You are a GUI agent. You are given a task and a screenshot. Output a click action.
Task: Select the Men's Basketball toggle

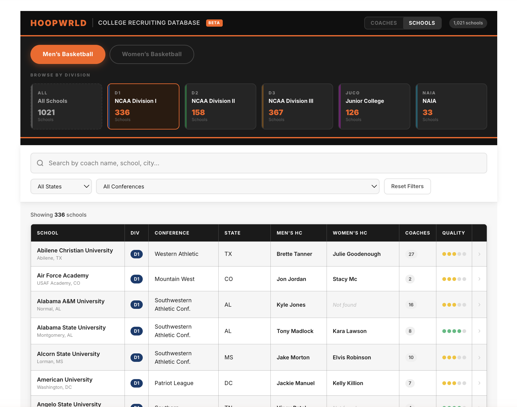pyautogui.click(x=67, y=54)
